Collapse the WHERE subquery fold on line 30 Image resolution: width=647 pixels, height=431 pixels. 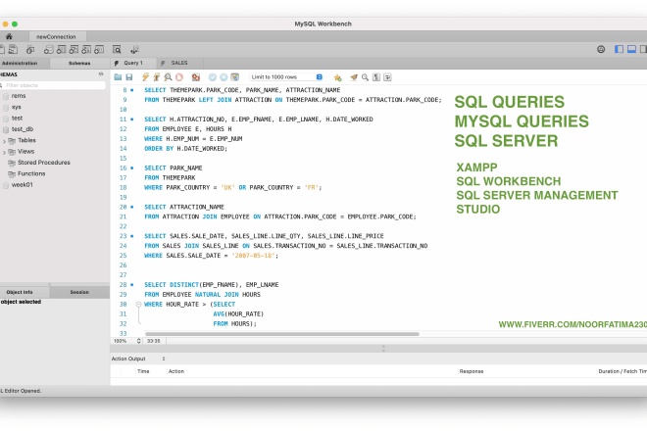pos(138,305)
